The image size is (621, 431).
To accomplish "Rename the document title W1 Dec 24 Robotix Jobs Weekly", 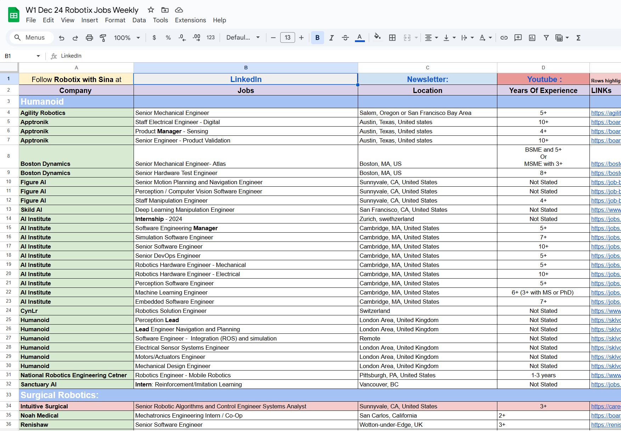I will point(82,10).
